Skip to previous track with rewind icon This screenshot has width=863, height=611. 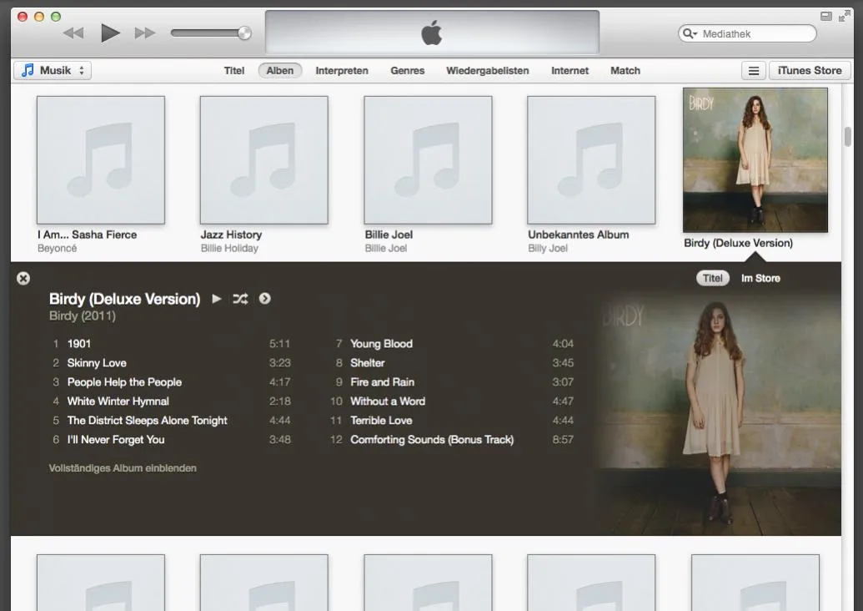(73, 33)
